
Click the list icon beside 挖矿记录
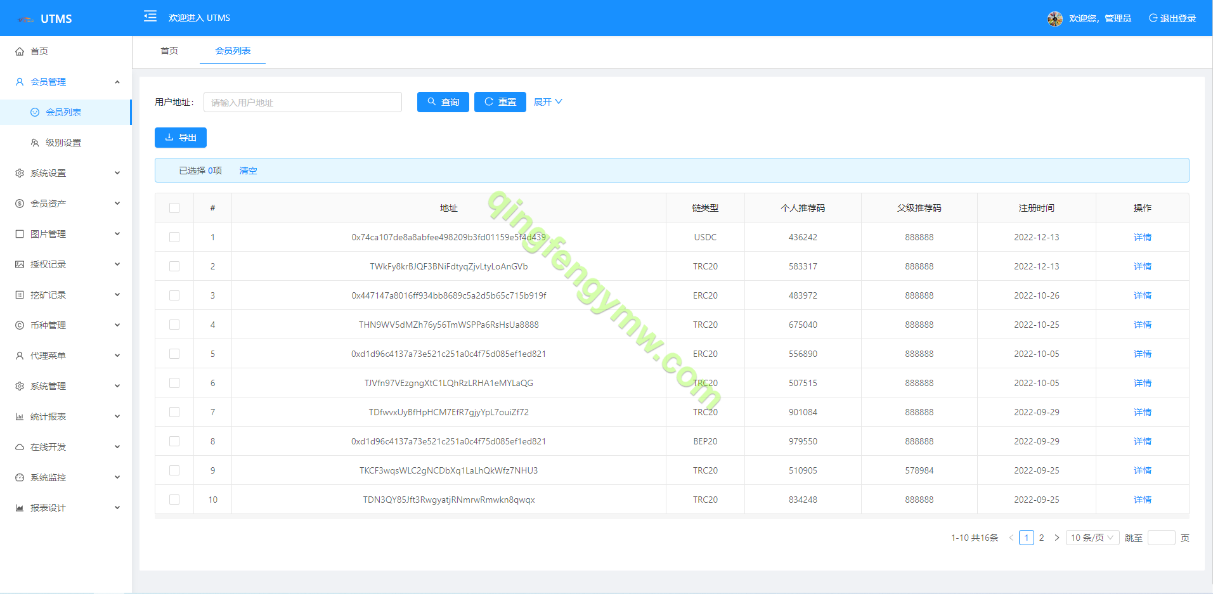(20, 295)
